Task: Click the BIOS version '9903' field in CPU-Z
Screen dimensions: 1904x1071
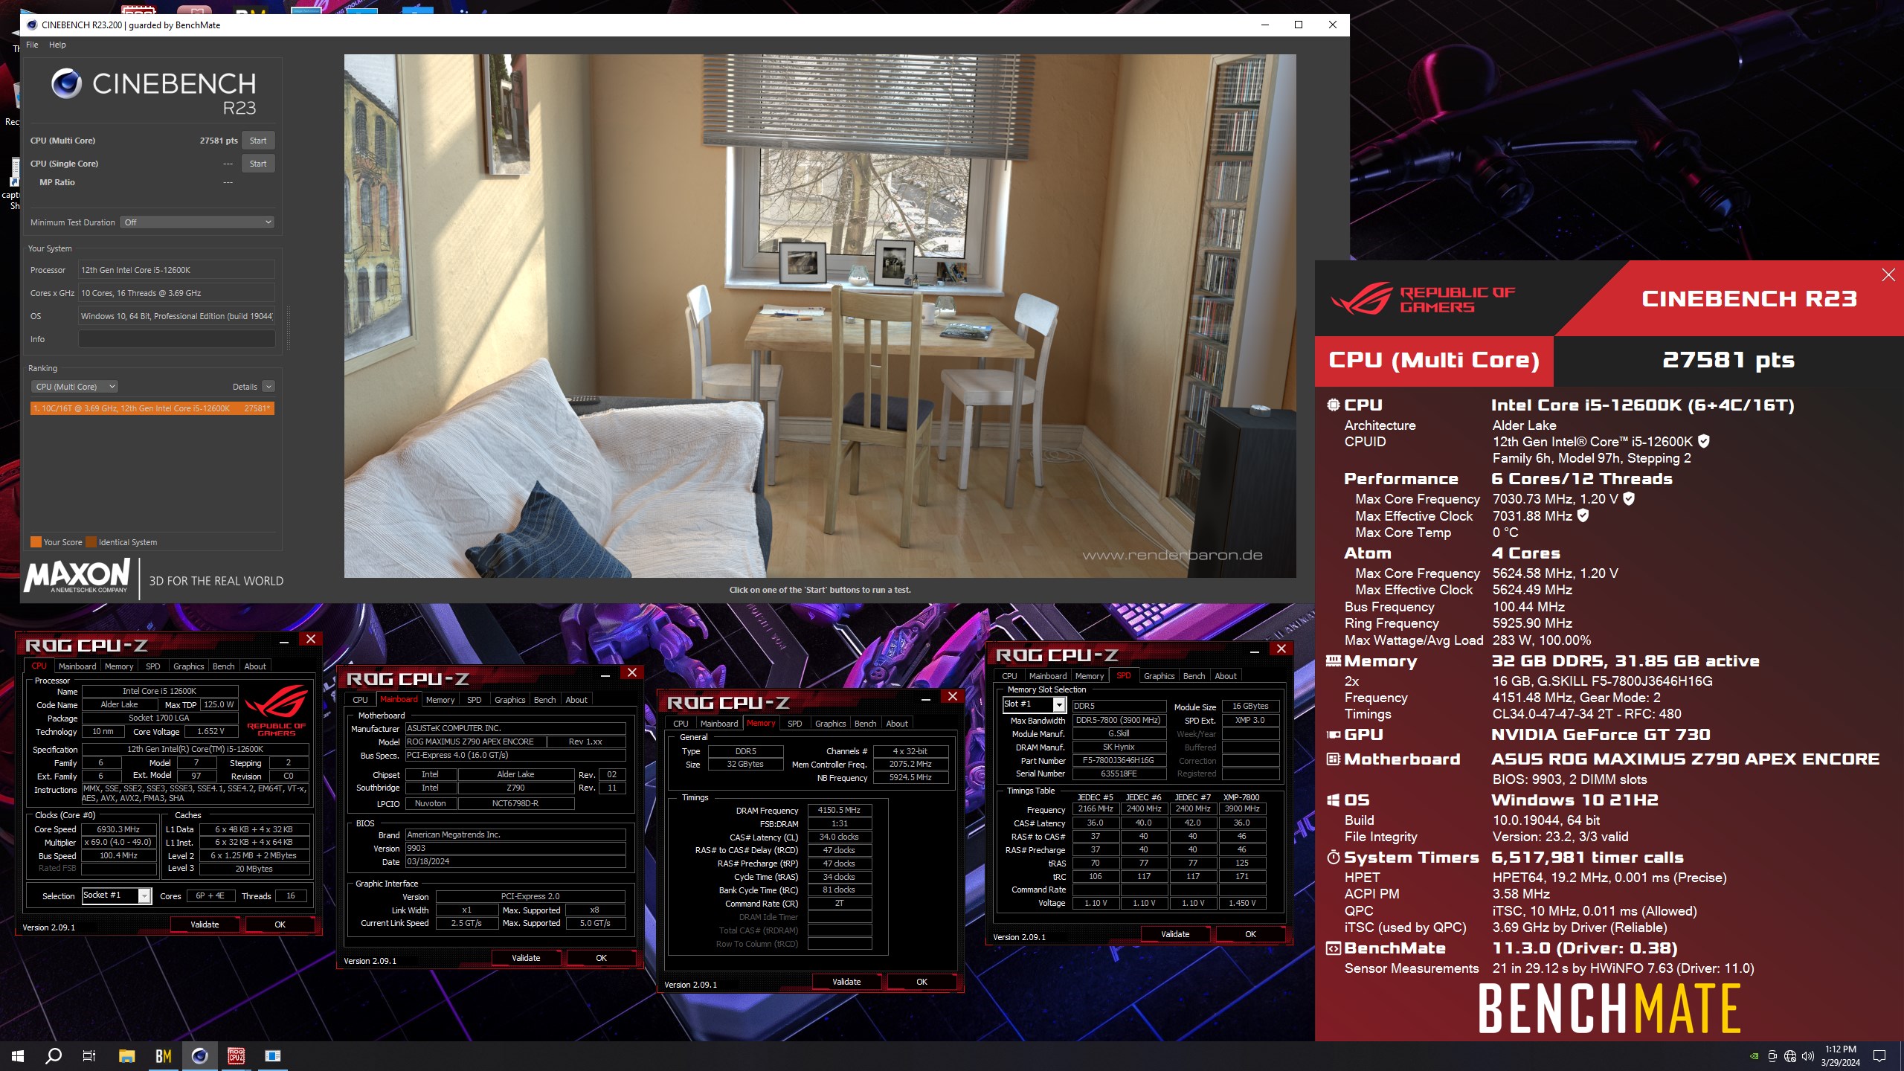Action: (515, 848)
